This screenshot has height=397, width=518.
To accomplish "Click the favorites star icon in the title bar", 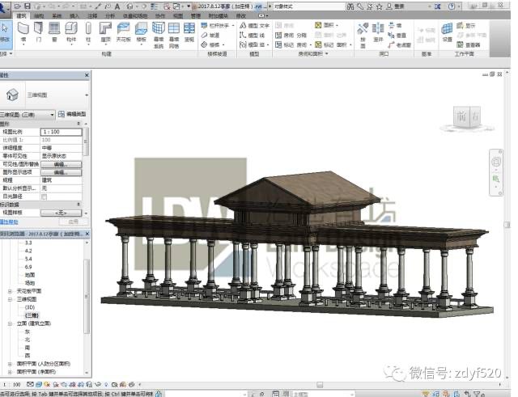I will 380,6.
